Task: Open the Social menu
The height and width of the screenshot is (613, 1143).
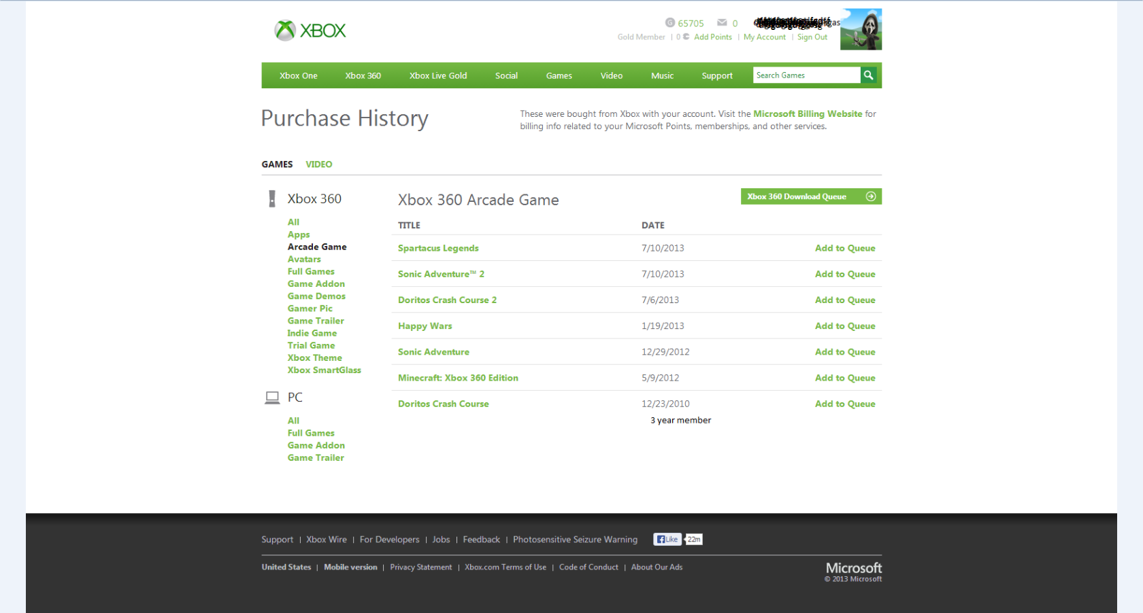Action: coord(507,75)
